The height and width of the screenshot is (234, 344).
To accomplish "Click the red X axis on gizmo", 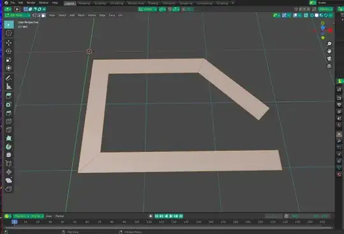I will [331, 31].
